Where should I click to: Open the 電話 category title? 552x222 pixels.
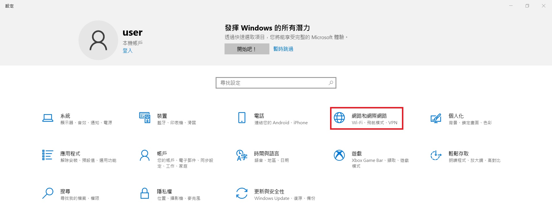(259, 116)
